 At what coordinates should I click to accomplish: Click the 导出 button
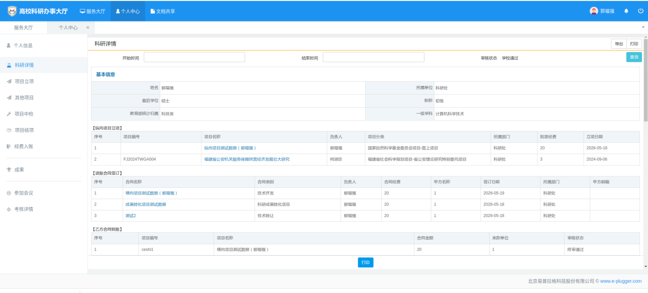pyautogui.click(x=619, y=44)
